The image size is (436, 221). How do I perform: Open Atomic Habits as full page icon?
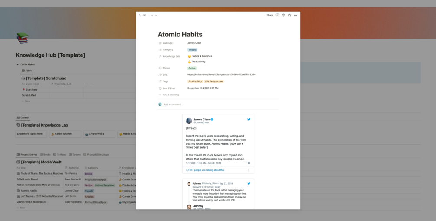coord(140,15)
